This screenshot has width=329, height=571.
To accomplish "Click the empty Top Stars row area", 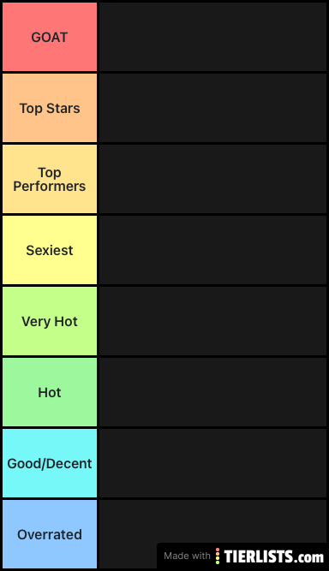I will pos(212,108).
